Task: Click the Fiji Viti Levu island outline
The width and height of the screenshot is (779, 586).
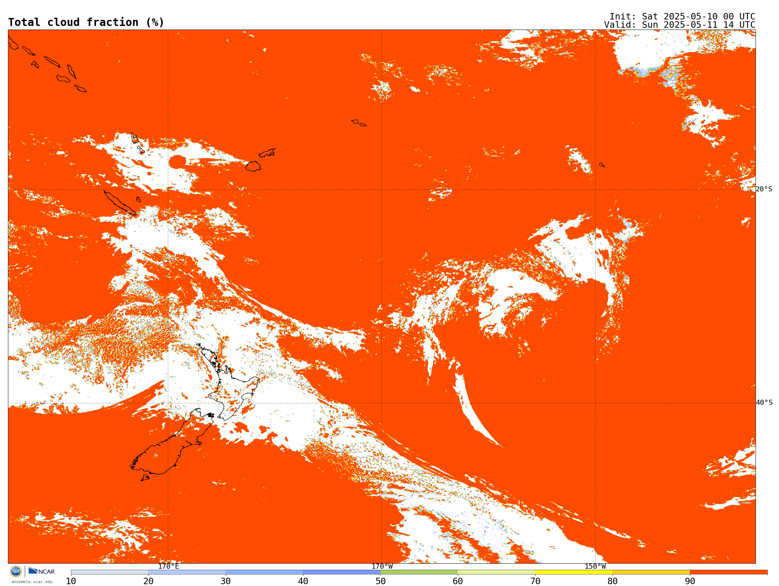Action: [x=253, y=166]
